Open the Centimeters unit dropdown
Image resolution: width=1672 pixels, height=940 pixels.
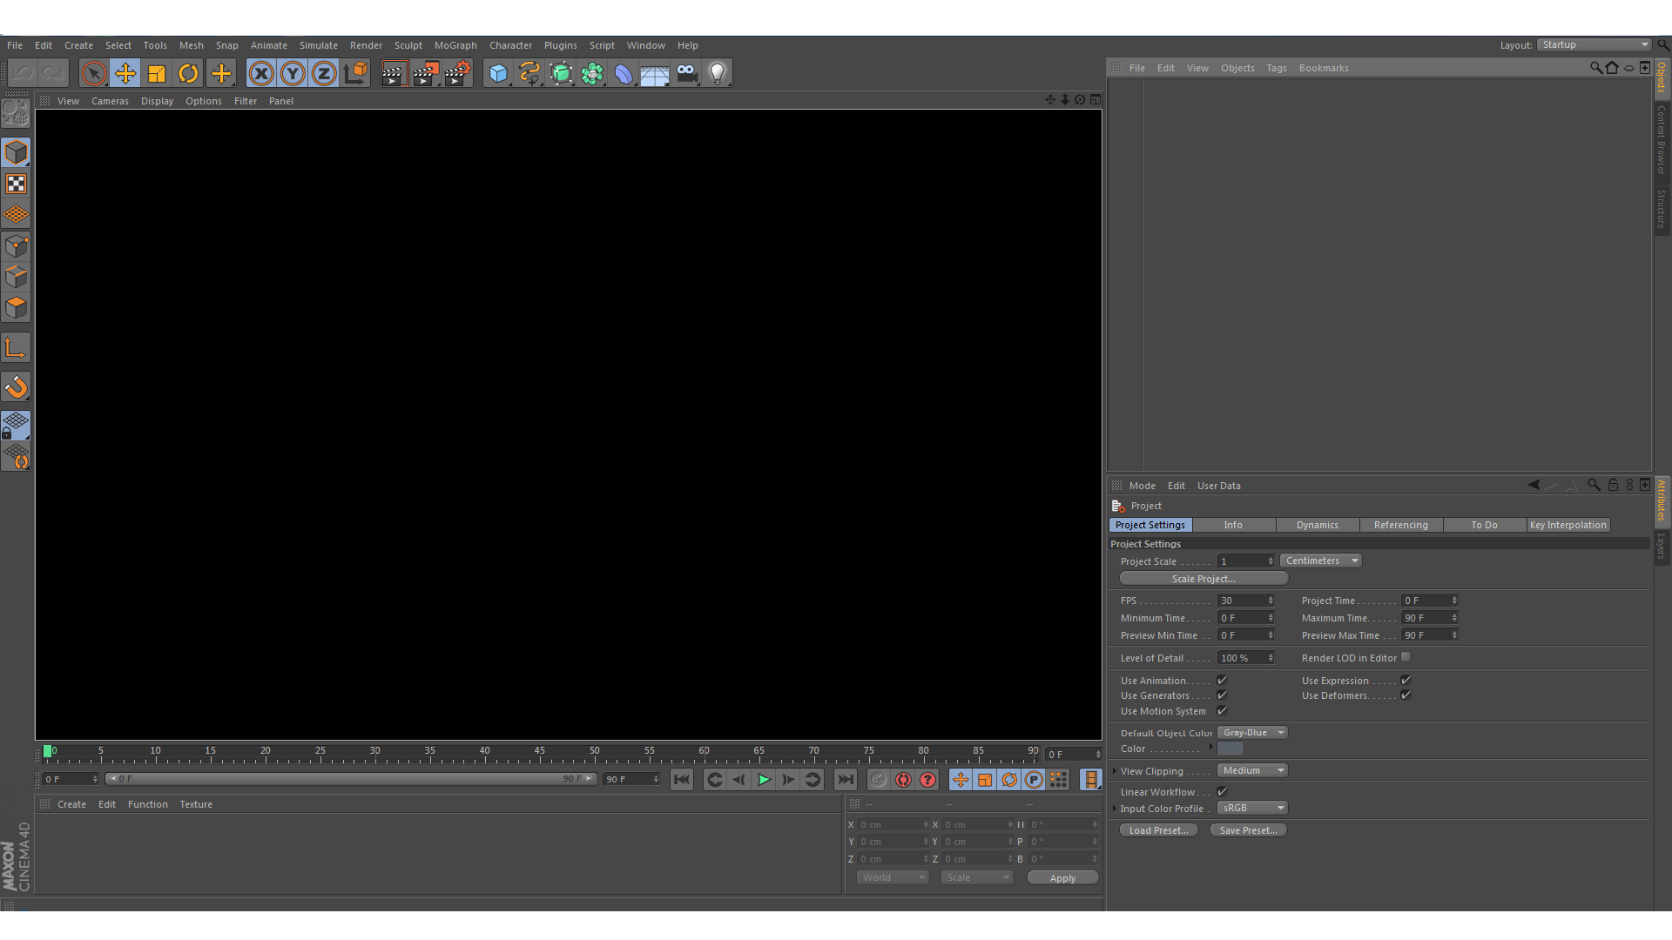click(1320, 561)
